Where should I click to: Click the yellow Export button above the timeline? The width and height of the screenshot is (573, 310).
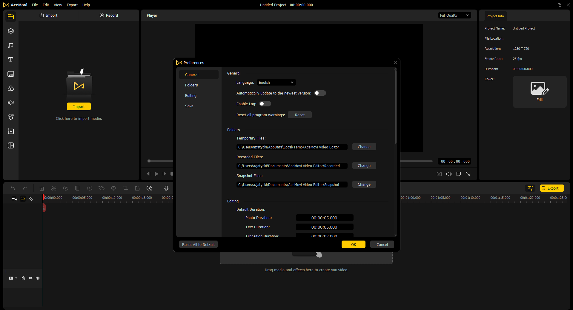(552, 188)
